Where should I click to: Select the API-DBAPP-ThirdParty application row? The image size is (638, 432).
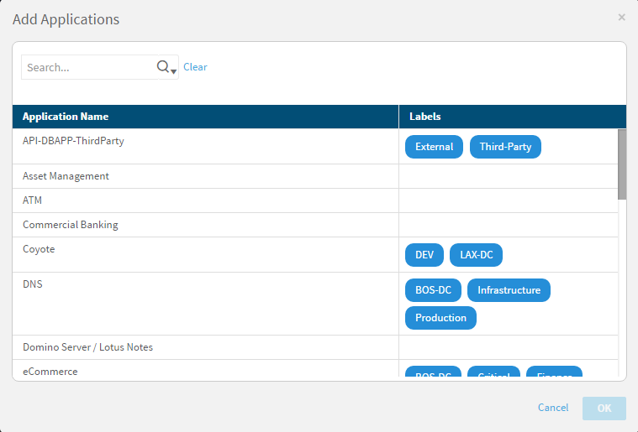coord(73,141)
